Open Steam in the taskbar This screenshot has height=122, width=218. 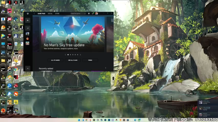(x=101, y=120)
